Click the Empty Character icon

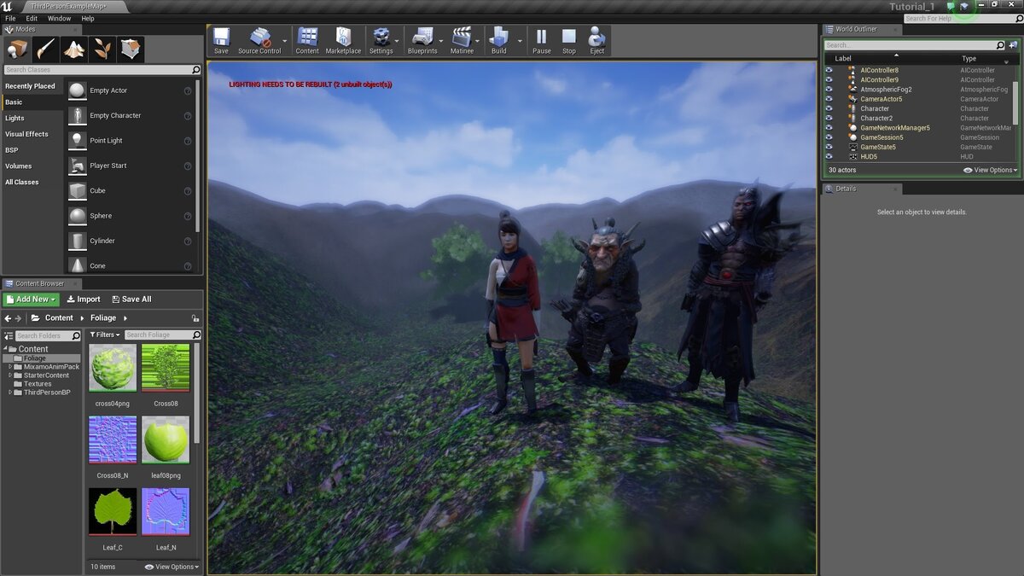click(x=78, y=115)
